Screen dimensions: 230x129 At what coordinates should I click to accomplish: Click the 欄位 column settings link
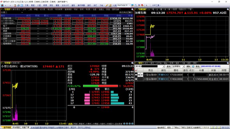tap(131, 12)
